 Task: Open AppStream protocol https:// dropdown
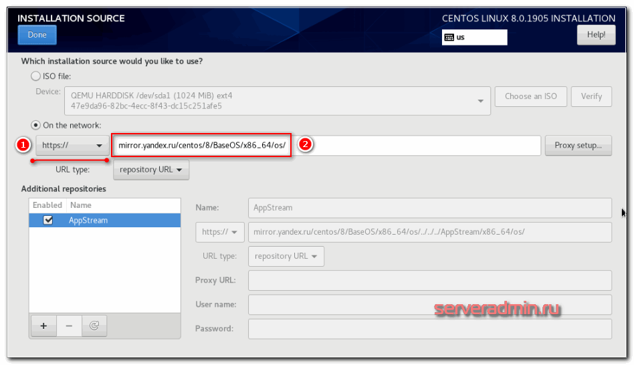[219, 232]
